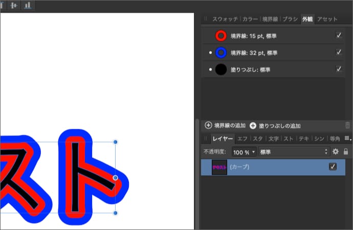353x230 pixels.
Task: Open the 標準 blend mode dropdown
Action: tap(293, 152)
